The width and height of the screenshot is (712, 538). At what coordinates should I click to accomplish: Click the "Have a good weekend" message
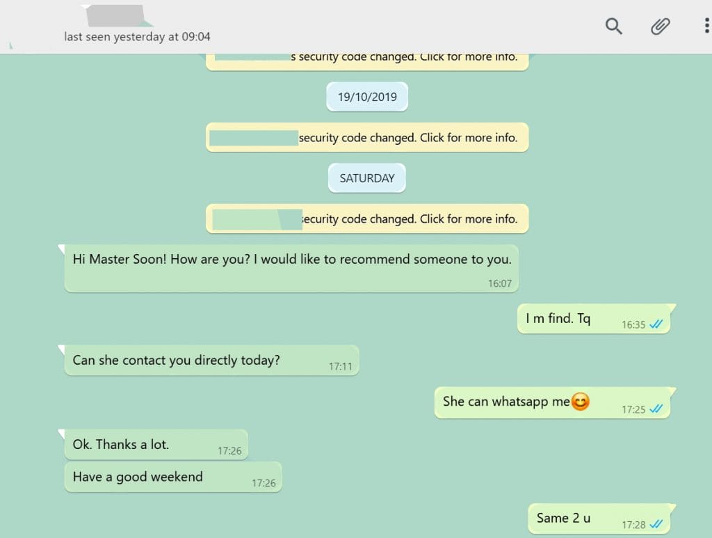pos(173,477)
